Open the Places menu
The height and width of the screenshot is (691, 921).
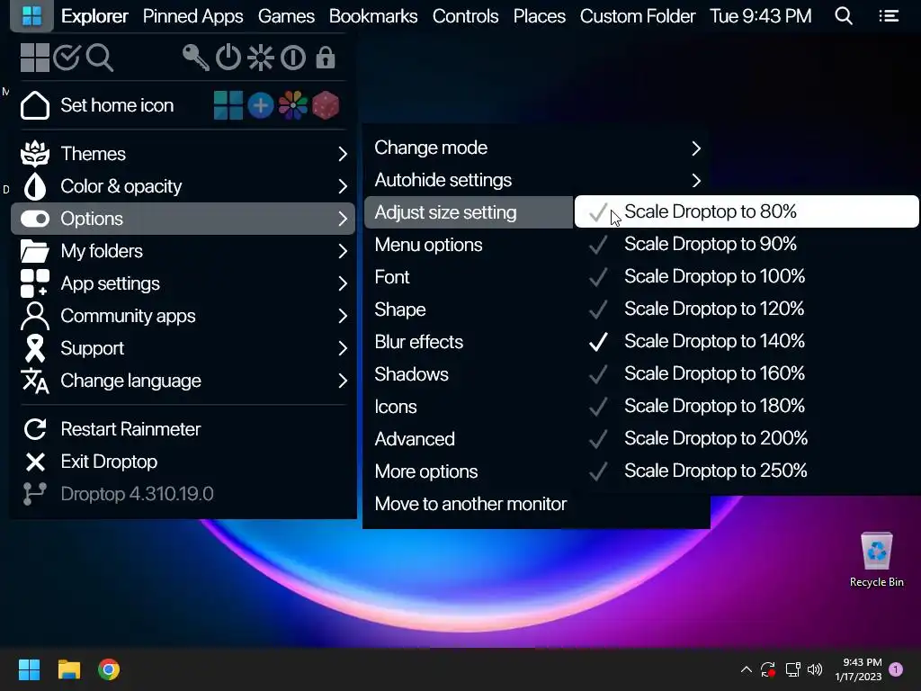click(x=540, y=16)
